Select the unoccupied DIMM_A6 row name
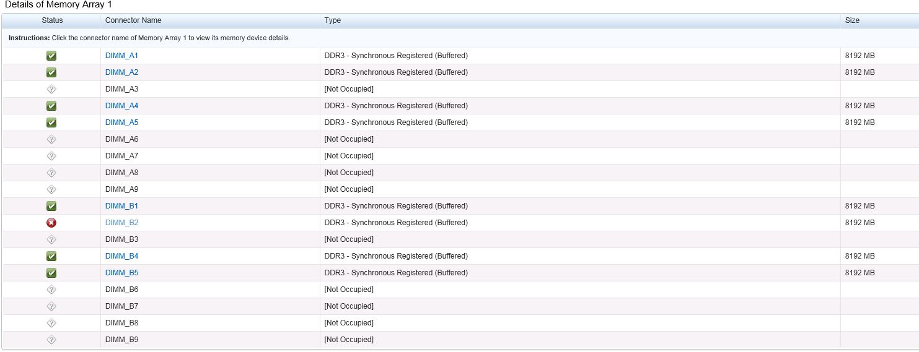 coord(121,139)
